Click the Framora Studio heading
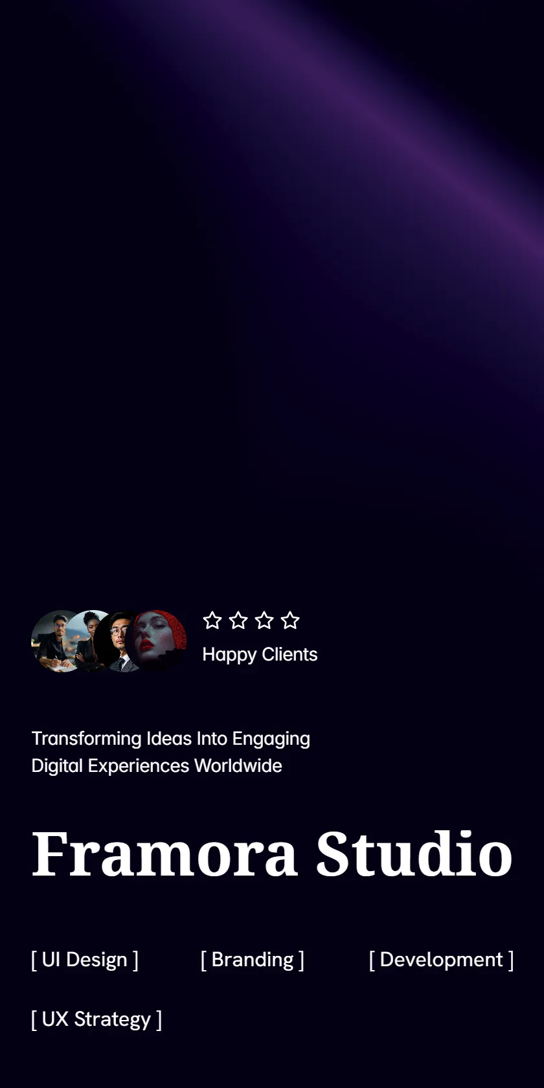The width and height of the screenshot is (544, 1088). point(272,854)
